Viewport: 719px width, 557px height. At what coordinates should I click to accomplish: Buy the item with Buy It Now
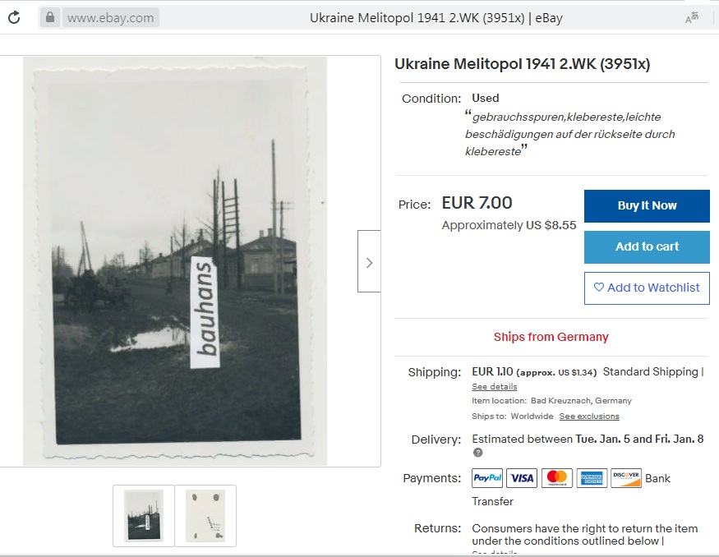point(647,206)
